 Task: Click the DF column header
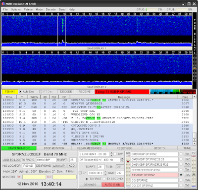coord(64,97)
